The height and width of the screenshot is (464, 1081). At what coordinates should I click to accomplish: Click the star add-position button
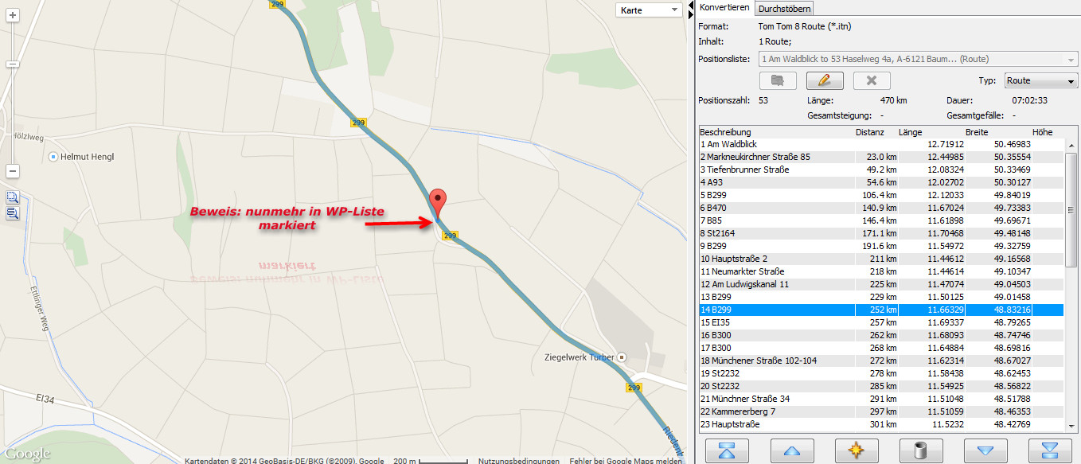point(856,450)
